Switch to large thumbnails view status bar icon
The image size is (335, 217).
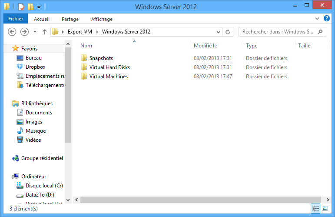(325, 208)
